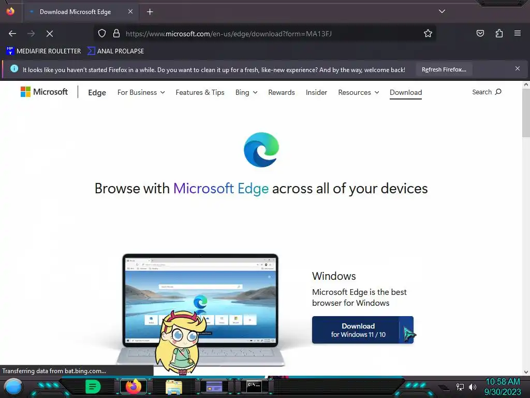Click the scrollbar up arrow
This screenshot has width=530, height=398.
tap(526, 85)
